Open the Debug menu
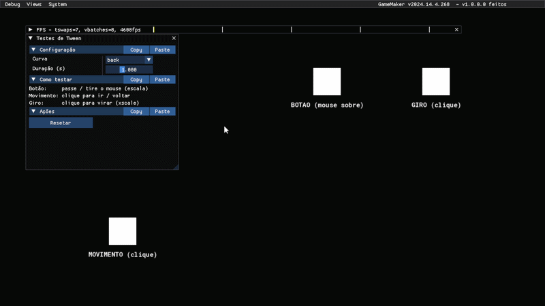 (x=12, y=4)
